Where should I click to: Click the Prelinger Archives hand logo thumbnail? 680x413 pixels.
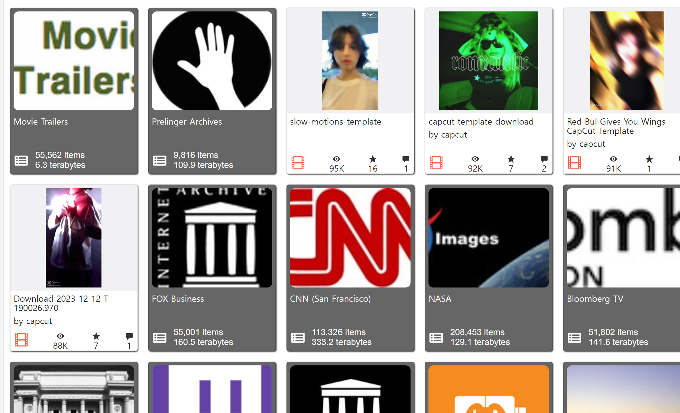(212, 61)
